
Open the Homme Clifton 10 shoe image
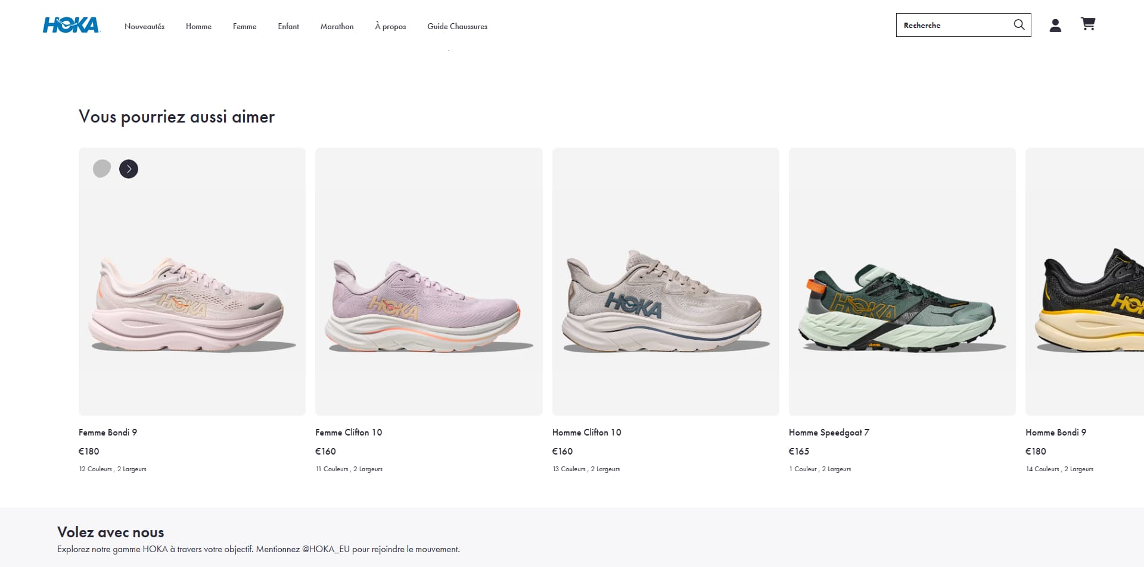[666, 281]
